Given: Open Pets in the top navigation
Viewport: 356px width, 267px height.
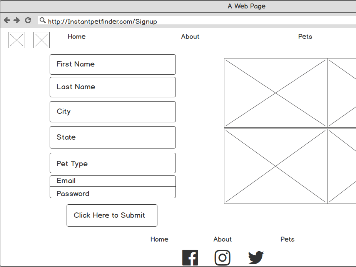Looking at the screenshot, I should coord(305,37).
